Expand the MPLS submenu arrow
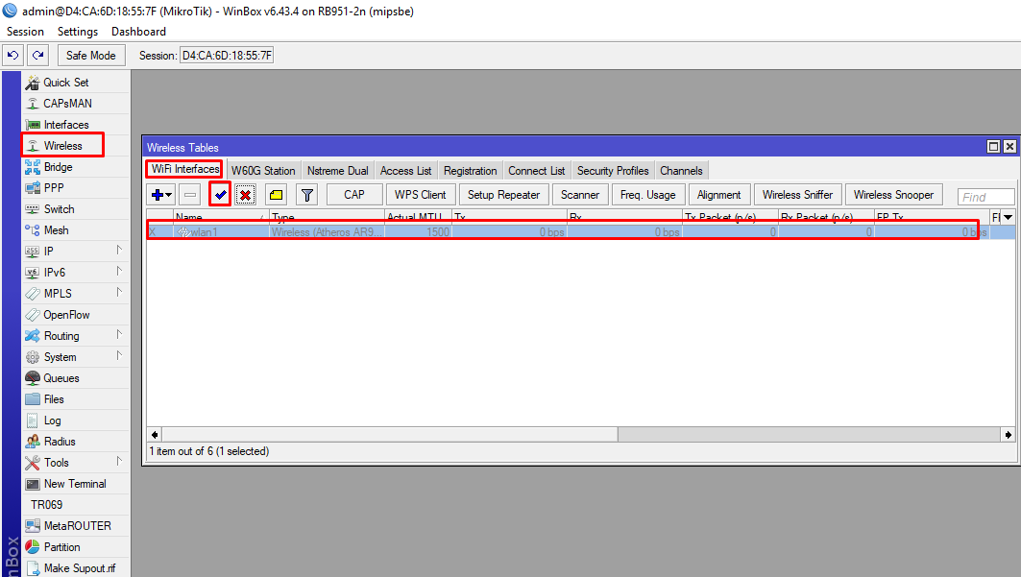Image resolution: width=1021 pixels, height=577 pixels. 119,293
